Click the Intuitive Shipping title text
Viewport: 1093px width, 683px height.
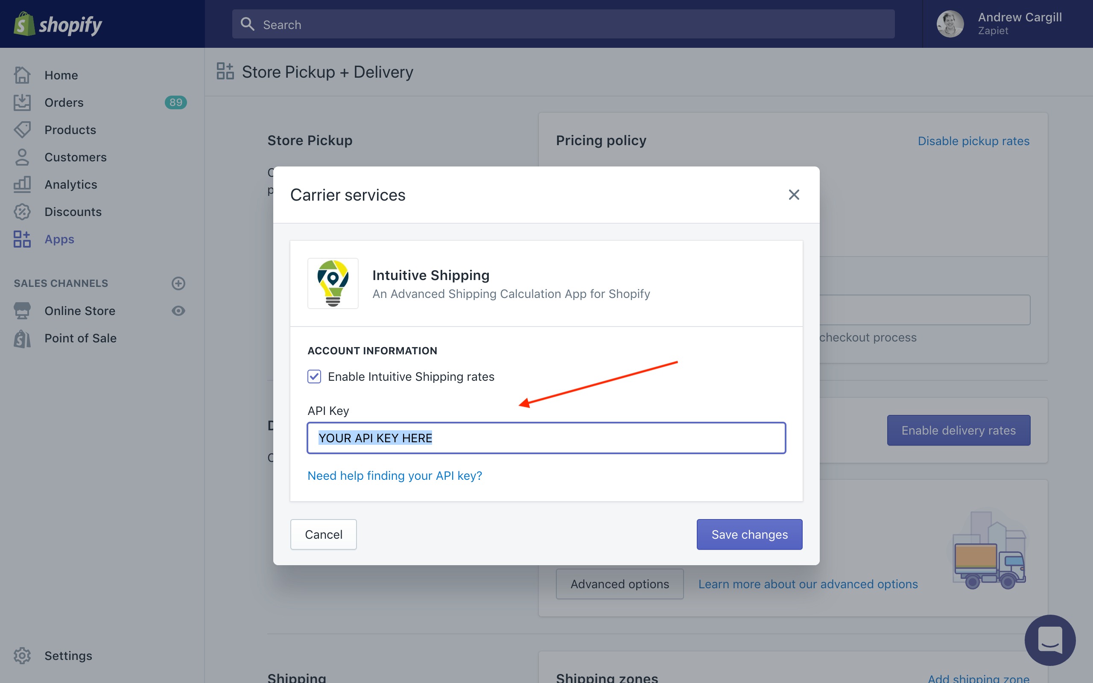pos(431,275)
